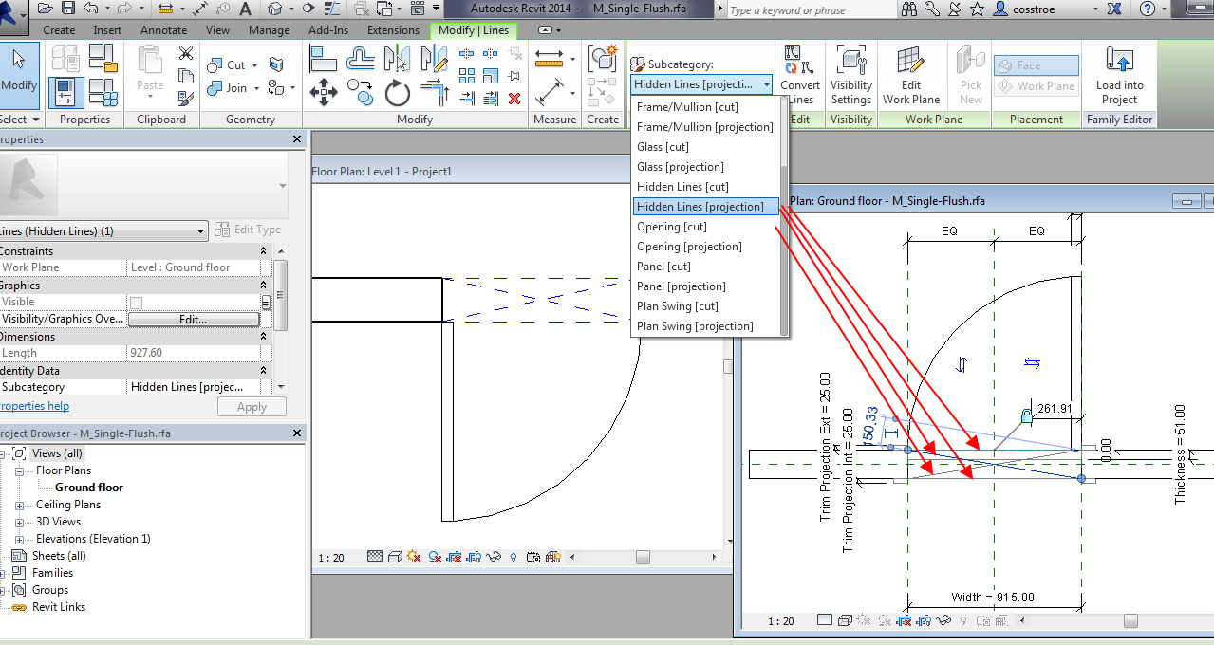1214x645 pixels.
Task: Toggle the Visible checkbox in Properties
Action: coord(137,303)
